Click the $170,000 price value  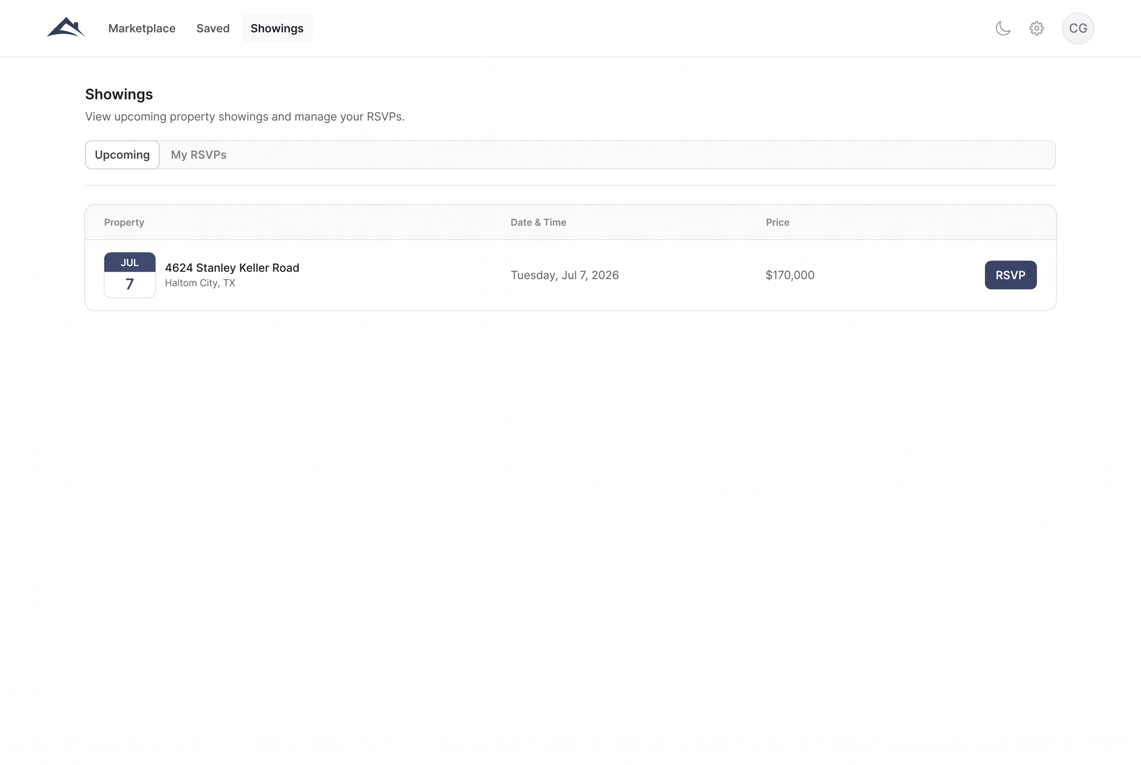789,275
